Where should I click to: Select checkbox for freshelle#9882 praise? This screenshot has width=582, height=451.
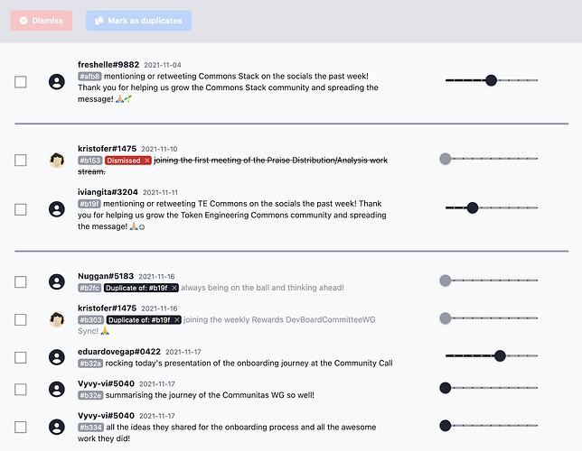pos(21,81)
